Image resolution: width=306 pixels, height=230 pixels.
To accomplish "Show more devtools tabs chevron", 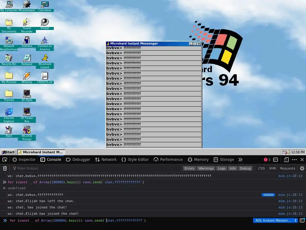I will (240, 160).
